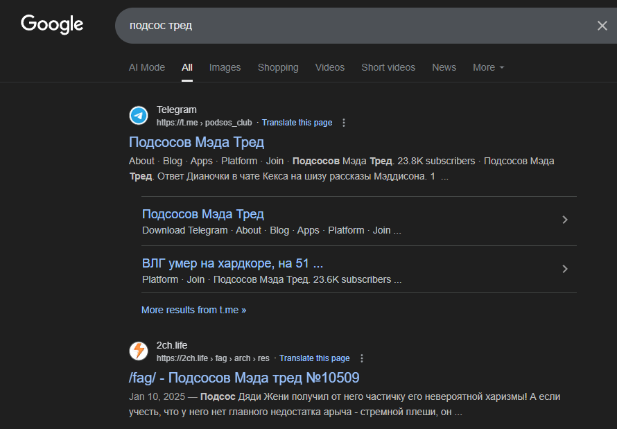Viewport: 617px width, 429px height.
Task: Click inside the search query field
Action: (347, 26)
